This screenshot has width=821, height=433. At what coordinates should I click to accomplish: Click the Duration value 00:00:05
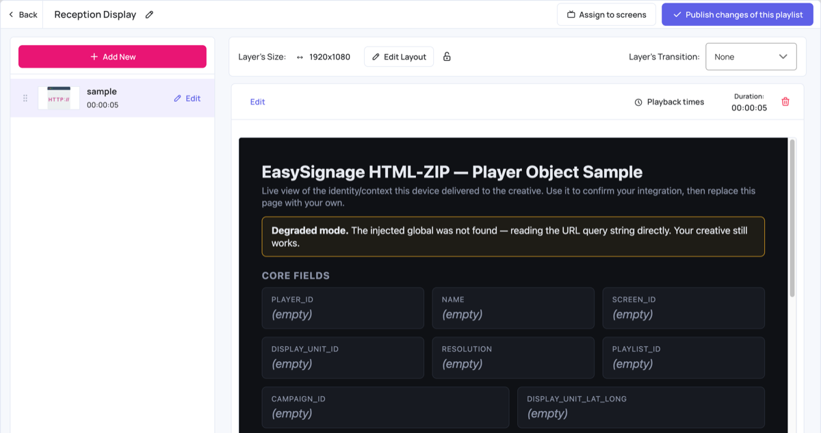[749, 107]
